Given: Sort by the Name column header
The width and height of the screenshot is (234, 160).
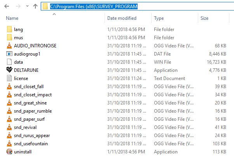Looking at the screenshot, I should click(x=12, y=18).
